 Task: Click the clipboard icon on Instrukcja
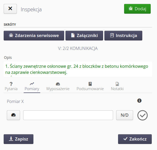coord(112,35)
